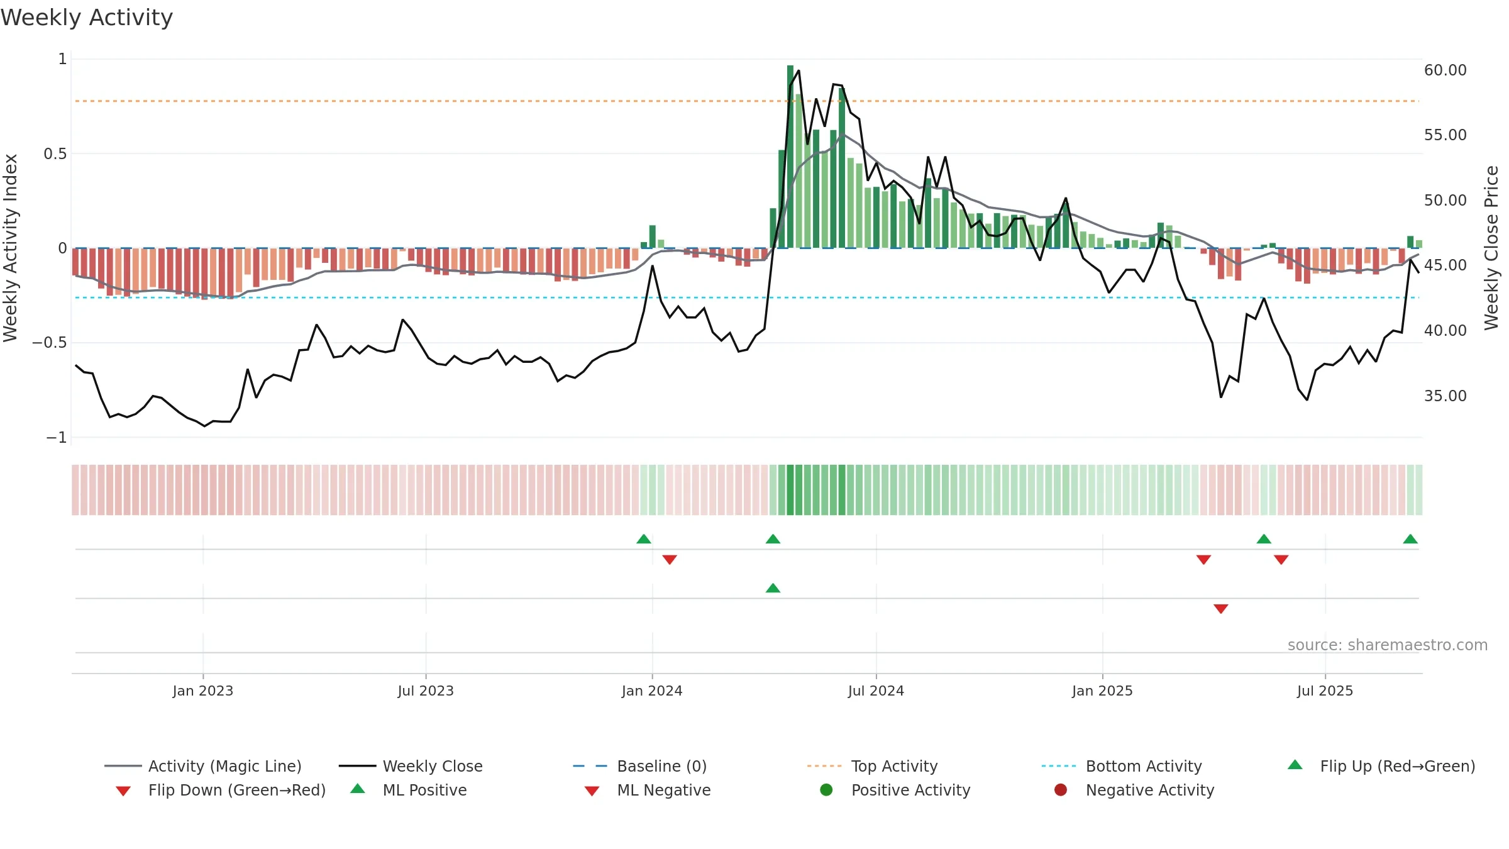This screenshot has width=1509, height=849.
Task: Click the −0.5 activity index axis label
Action: point(50,342)
